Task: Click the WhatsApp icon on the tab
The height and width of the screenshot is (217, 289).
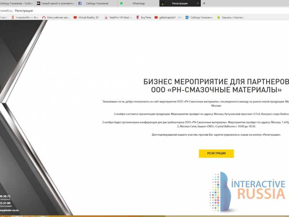Action: (121, 3)
